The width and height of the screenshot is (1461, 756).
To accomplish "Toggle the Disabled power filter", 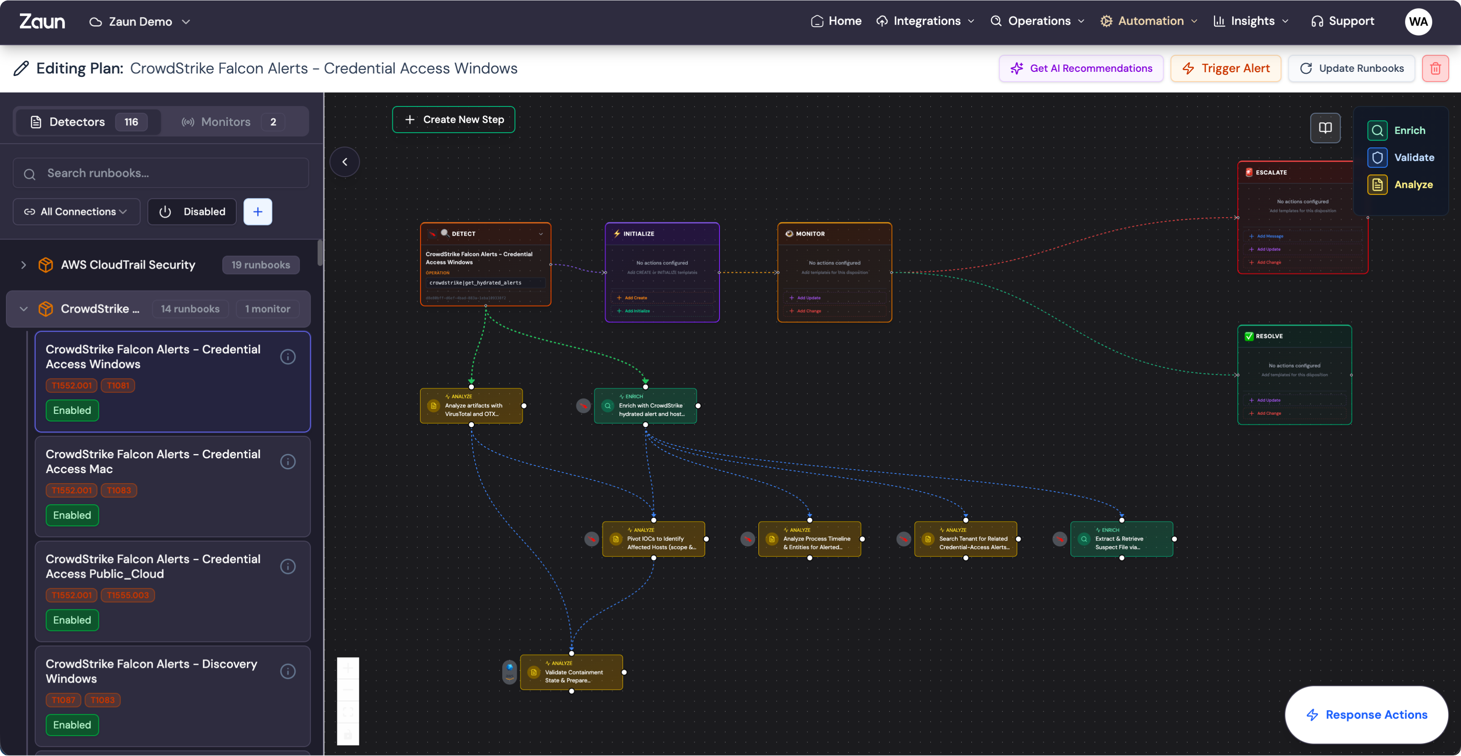I will pyautogui.click(x=192, y=212).
